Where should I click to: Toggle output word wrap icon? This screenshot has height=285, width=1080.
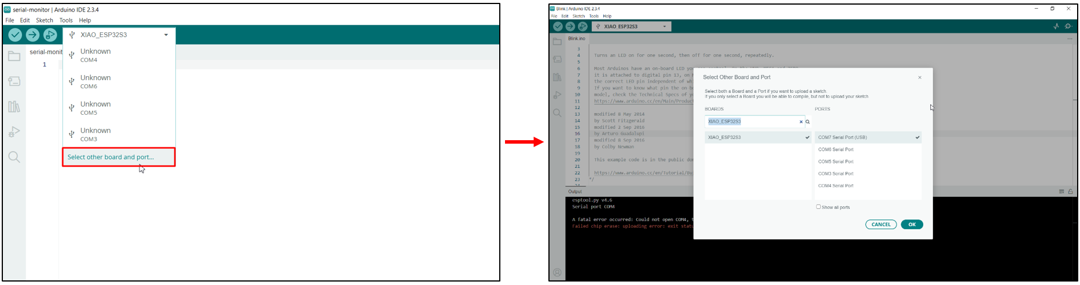tap(1061, 192)
